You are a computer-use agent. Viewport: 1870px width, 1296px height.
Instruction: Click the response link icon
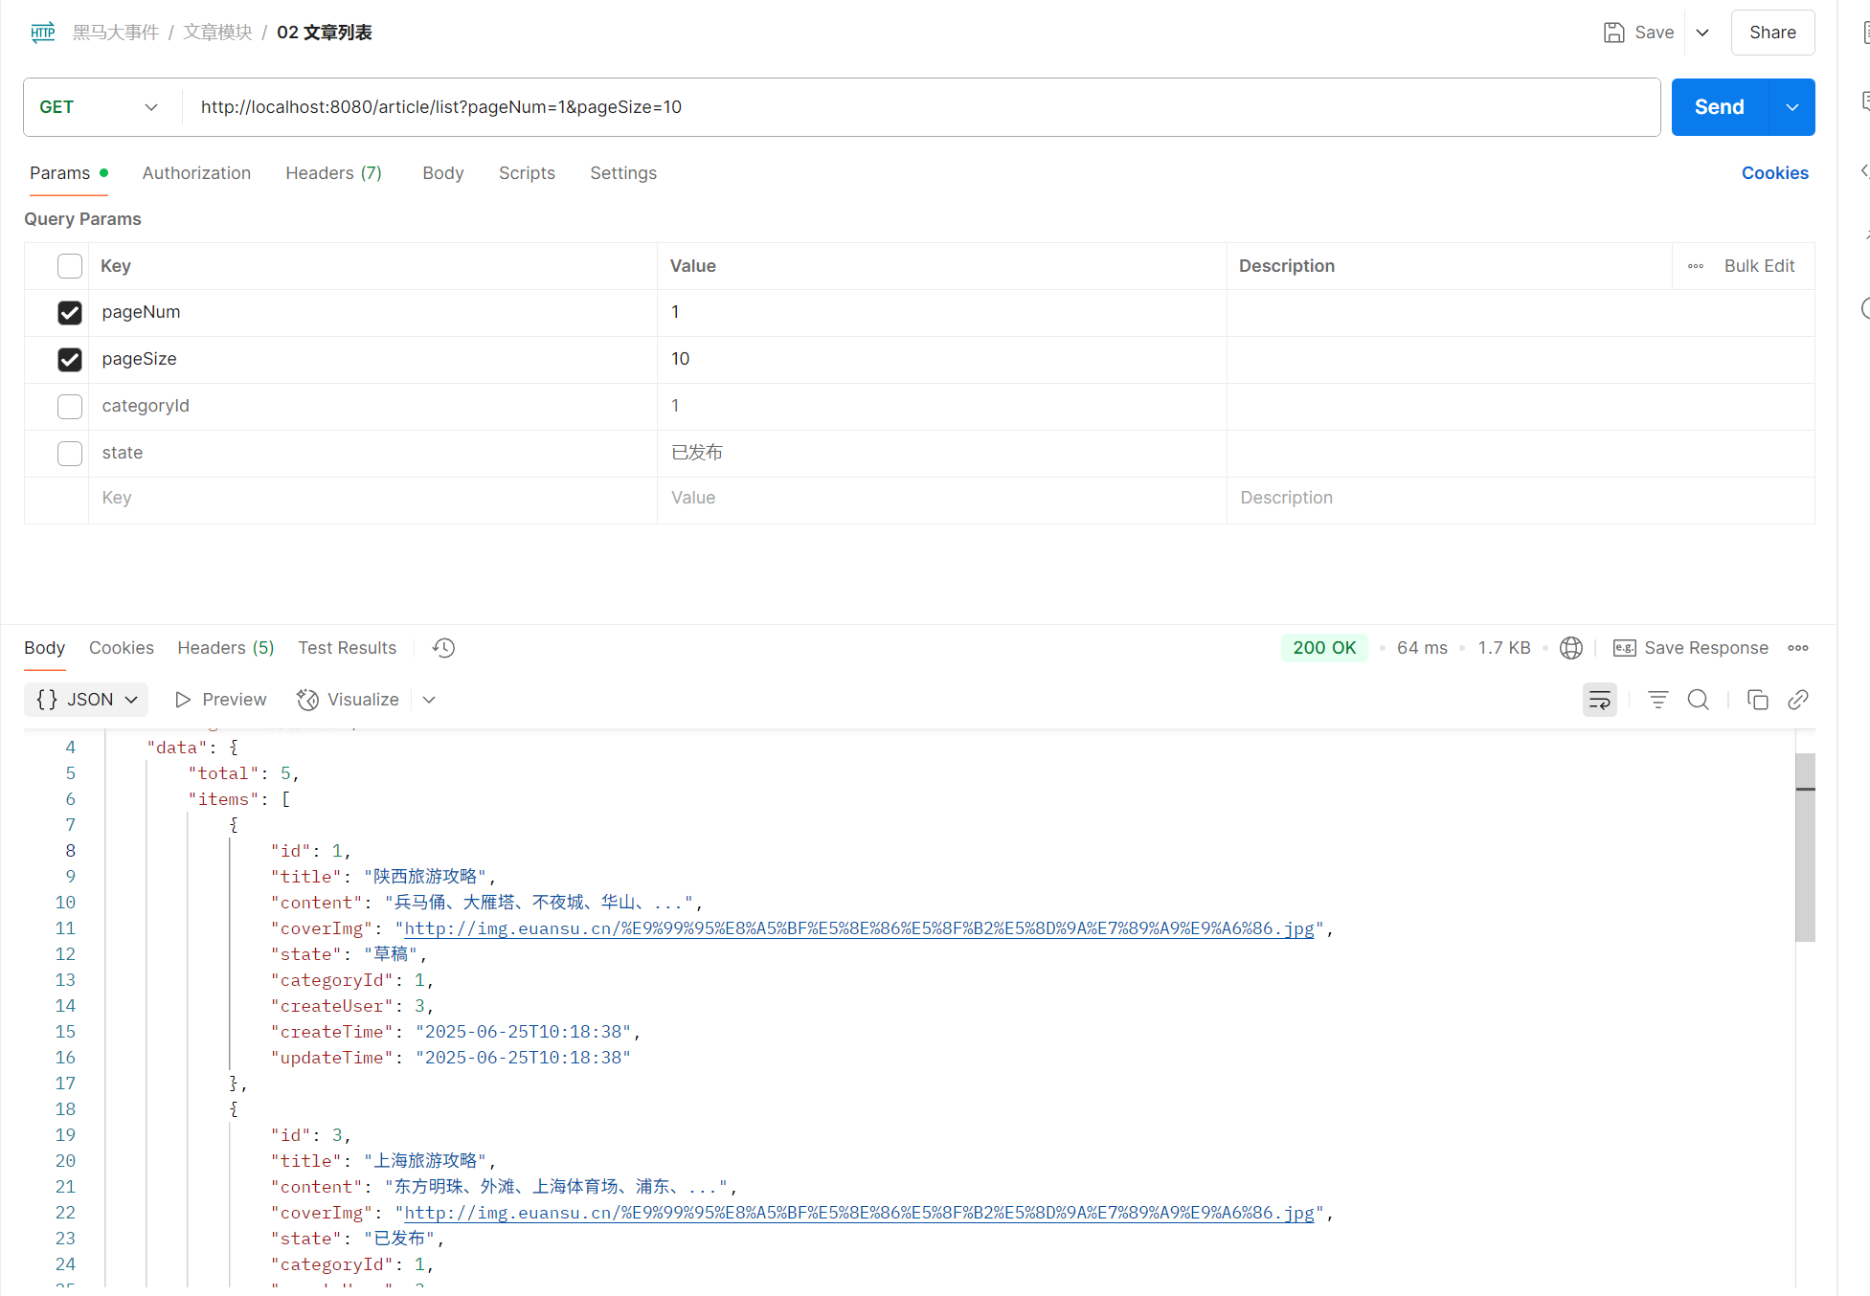pos(1797,700)
